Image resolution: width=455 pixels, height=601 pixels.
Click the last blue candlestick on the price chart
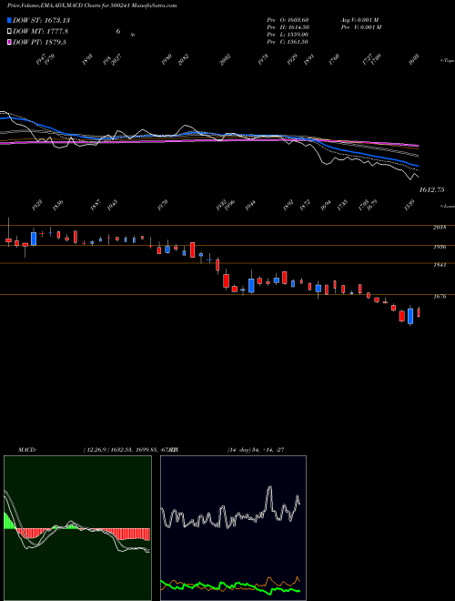pyautogui.click(x=410, y=316)
